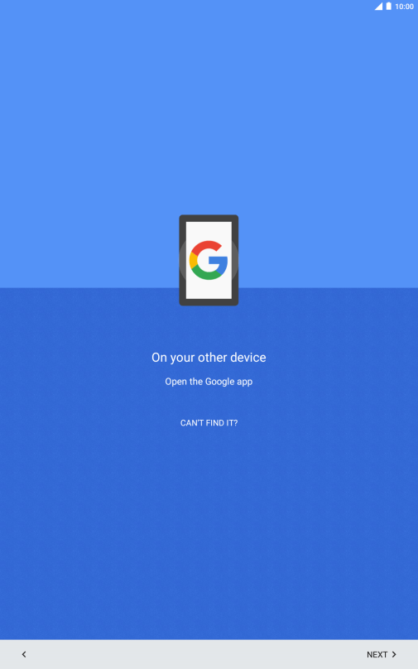
Task: Tap the red arc of the G logo
Action: [x=205, y=246]
